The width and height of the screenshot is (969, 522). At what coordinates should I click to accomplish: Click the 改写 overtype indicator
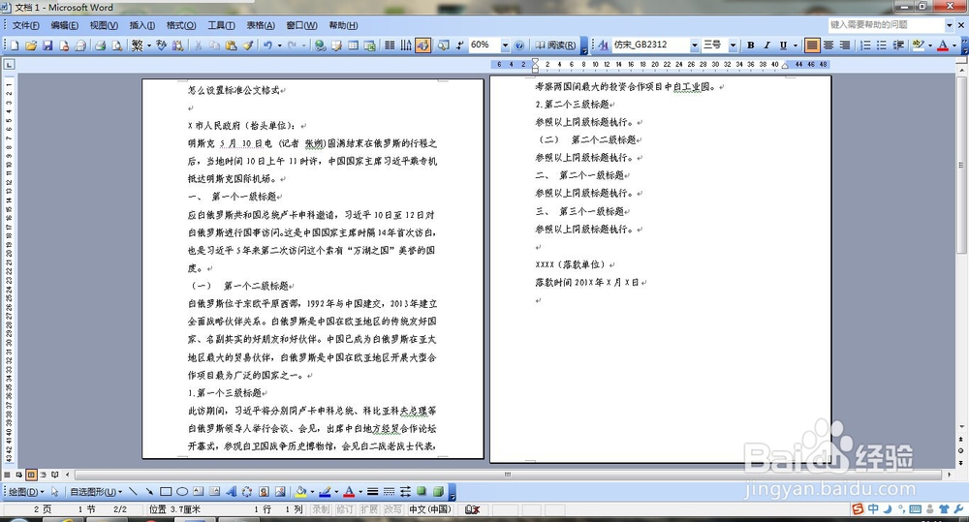[x=393, y=509]
